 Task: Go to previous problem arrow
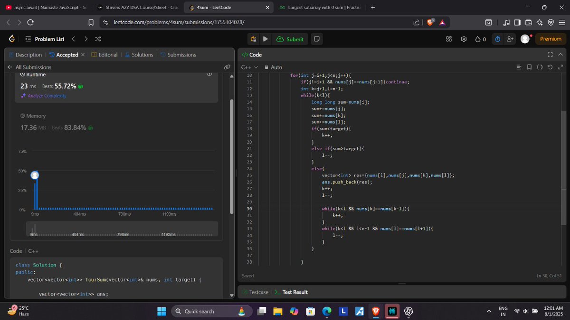[x=74, y=39]
